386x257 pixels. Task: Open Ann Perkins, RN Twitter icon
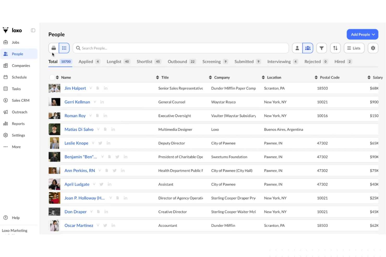114,171
